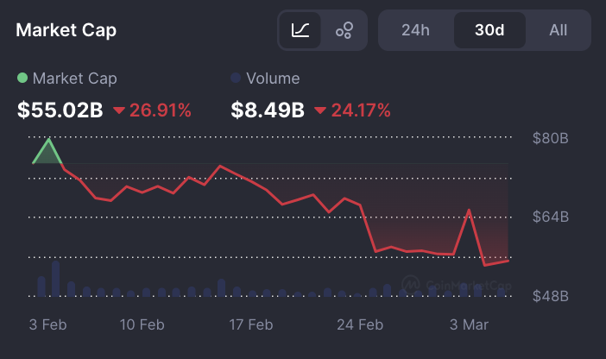606x359 pixels.
Task: Click the price spike near 3 Mar
Action: [x=469, y=211]
